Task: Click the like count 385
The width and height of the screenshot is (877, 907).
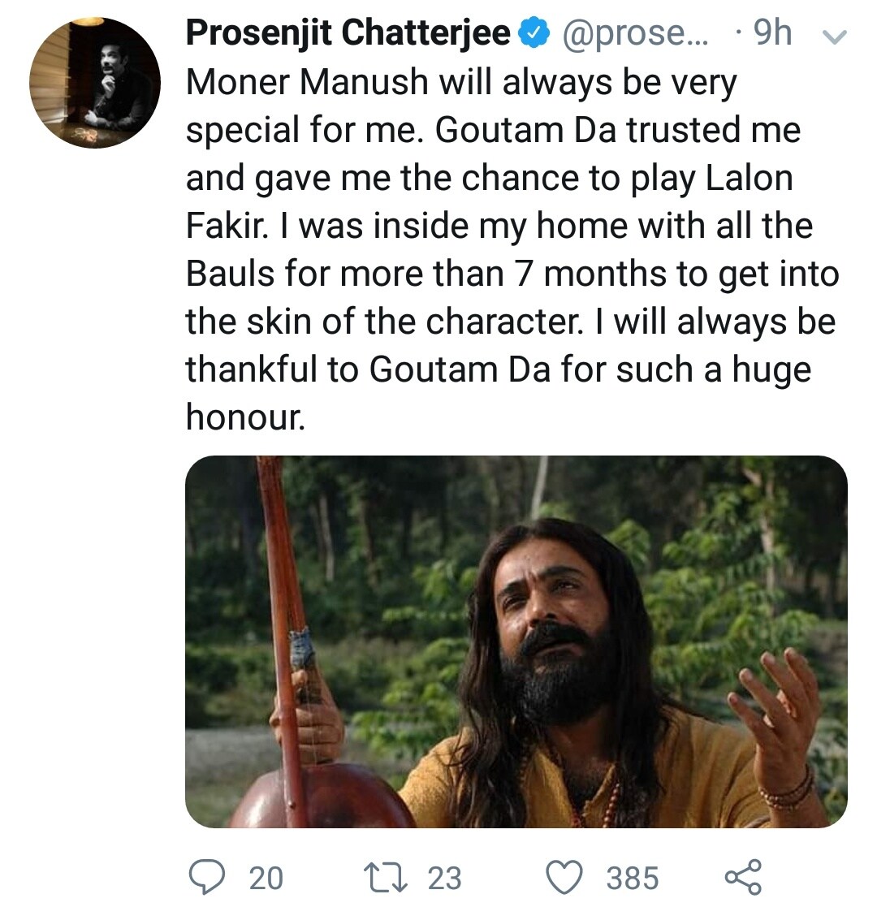Action: (633, 878)
